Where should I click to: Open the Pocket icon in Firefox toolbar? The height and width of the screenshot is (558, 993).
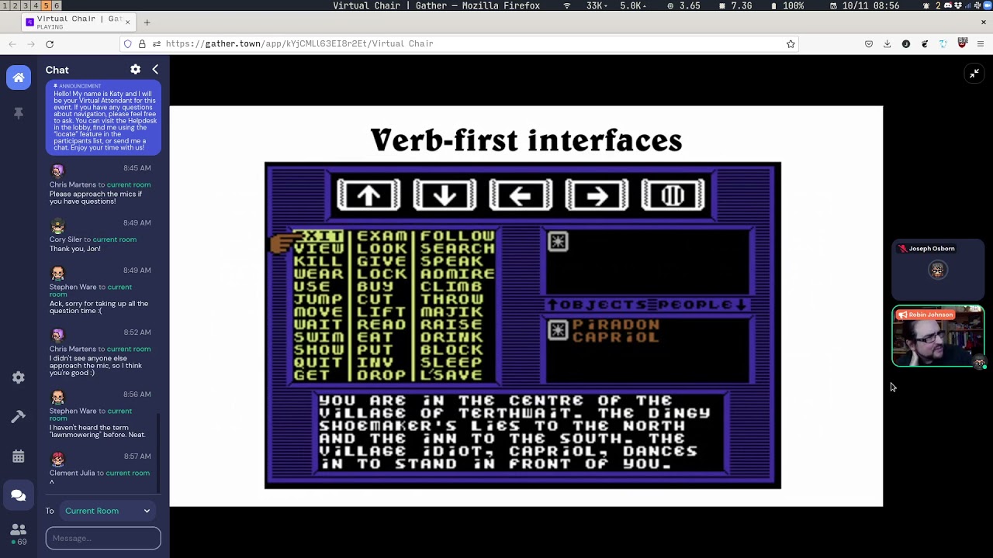tap(869, 44)
